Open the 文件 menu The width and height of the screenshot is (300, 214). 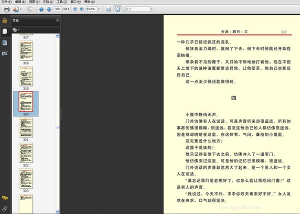(x=6, y=1)
